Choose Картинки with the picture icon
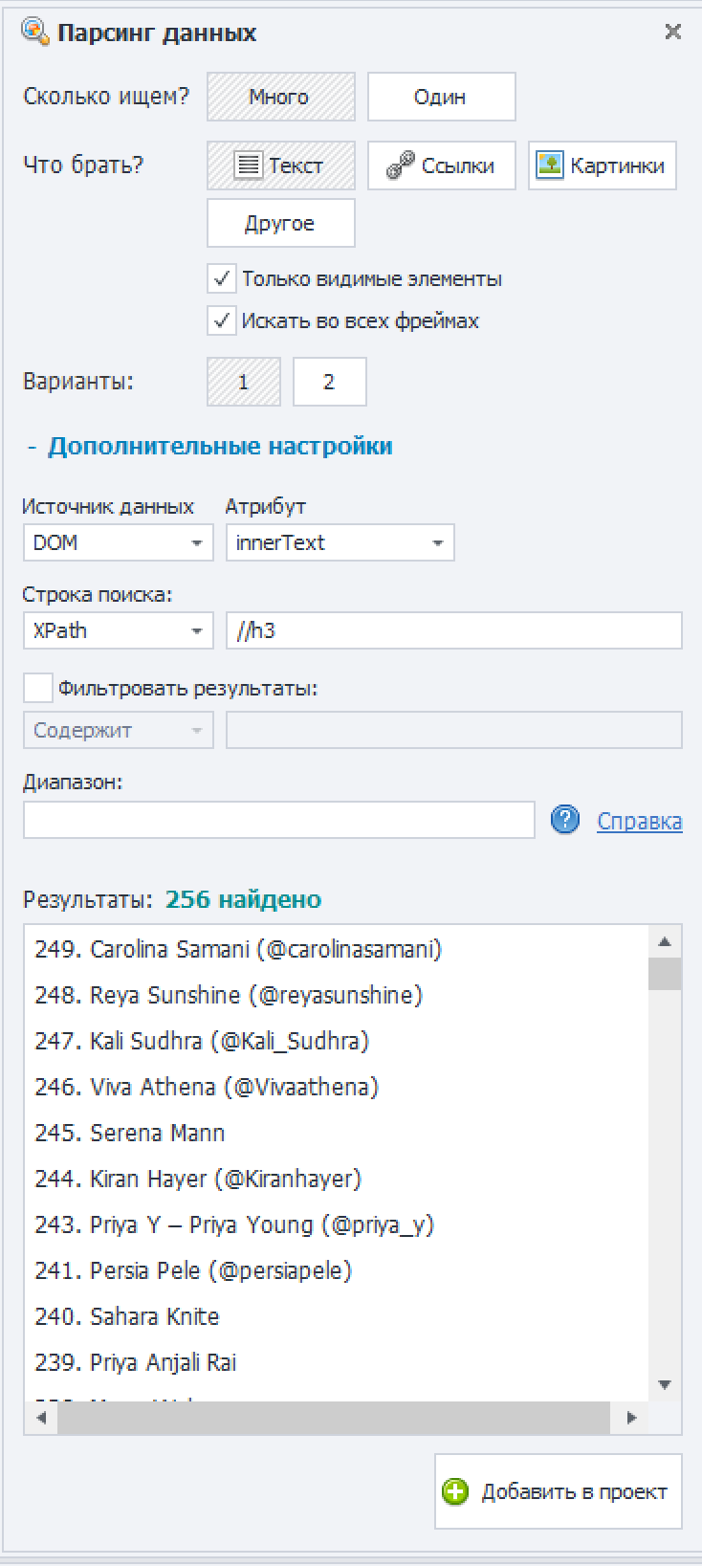The width and height of the screenshot is (702, 1566). click(x=602, y=165)
